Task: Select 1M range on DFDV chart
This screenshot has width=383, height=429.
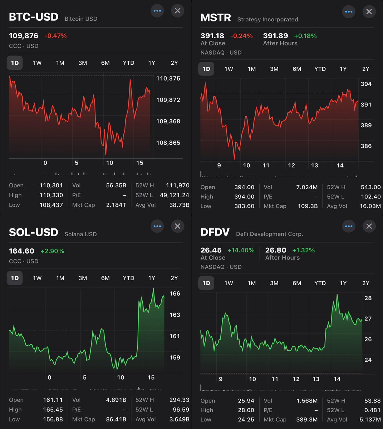Action: (252, 283)
